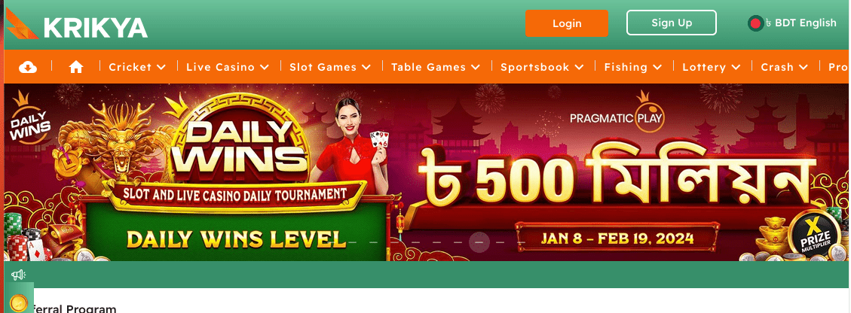The width and height of the screenshot is (851, 313).
Task: Go to the home icon
Action: coord(76,67)
